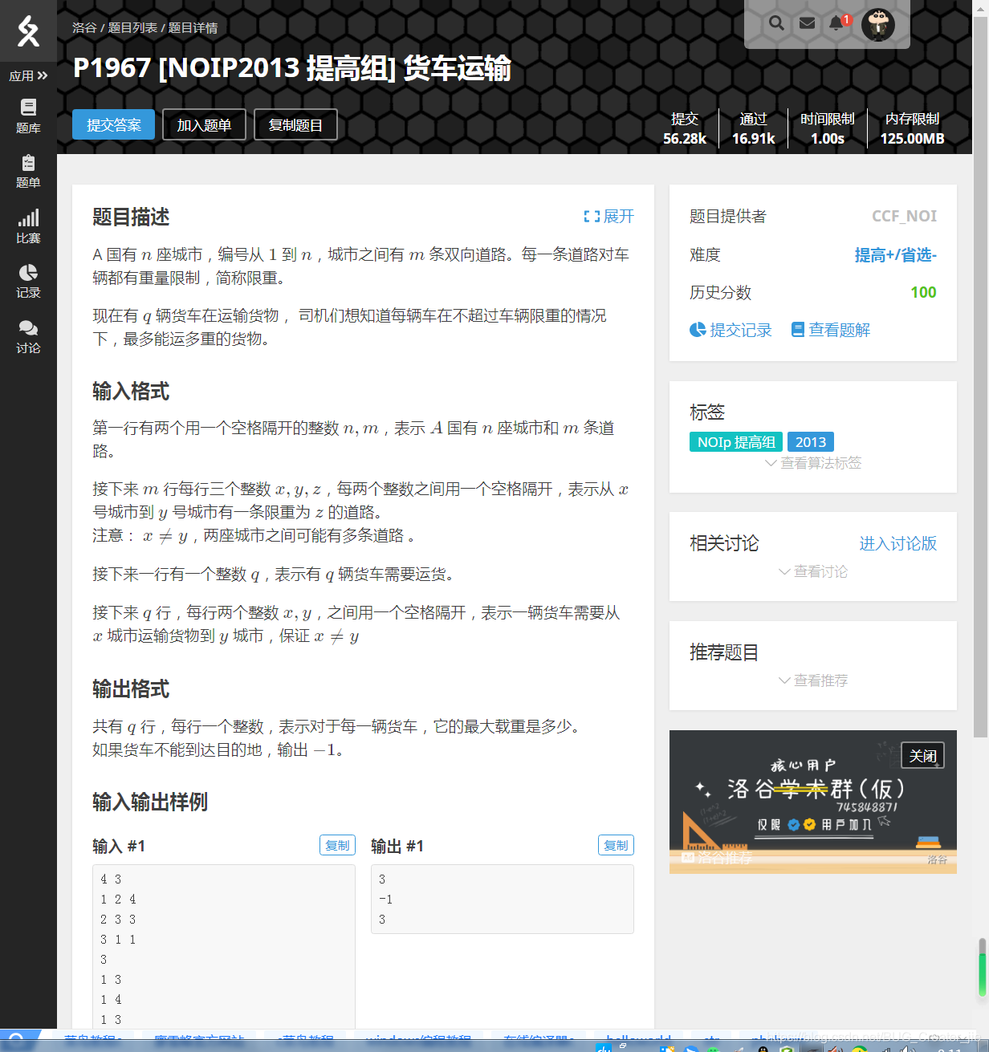This screenshot has height=1052, width=989.
Task: Open the 题库 section in sidebar
Action: [27, 116]
